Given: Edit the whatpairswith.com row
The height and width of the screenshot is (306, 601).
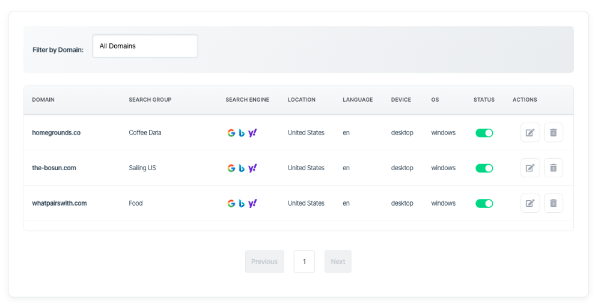Looking at the screenshot, I should (x=530, y=203).
